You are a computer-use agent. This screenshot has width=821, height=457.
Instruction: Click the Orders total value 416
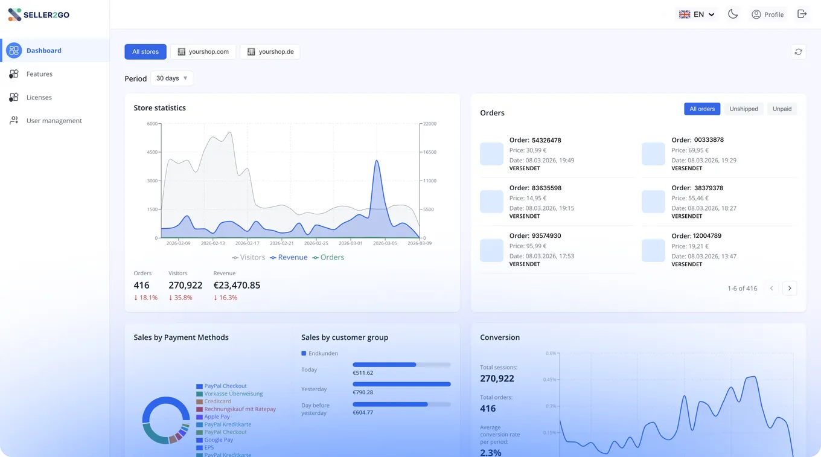(x=142, y=285)
